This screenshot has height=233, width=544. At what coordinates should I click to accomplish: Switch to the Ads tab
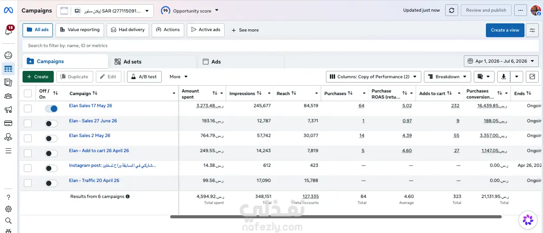point(241,62)
